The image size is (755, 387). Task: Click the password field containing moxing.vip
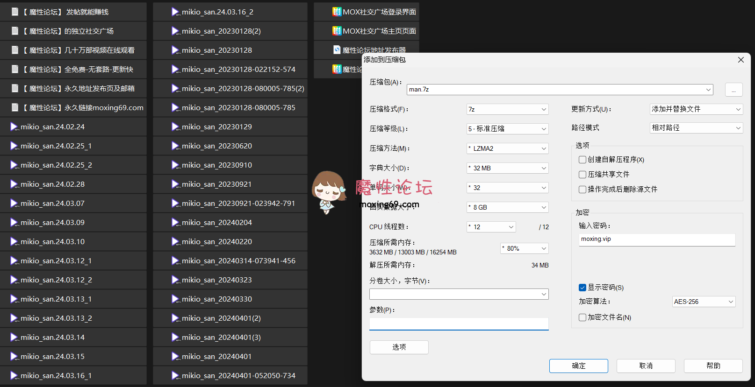coord(657,239)
